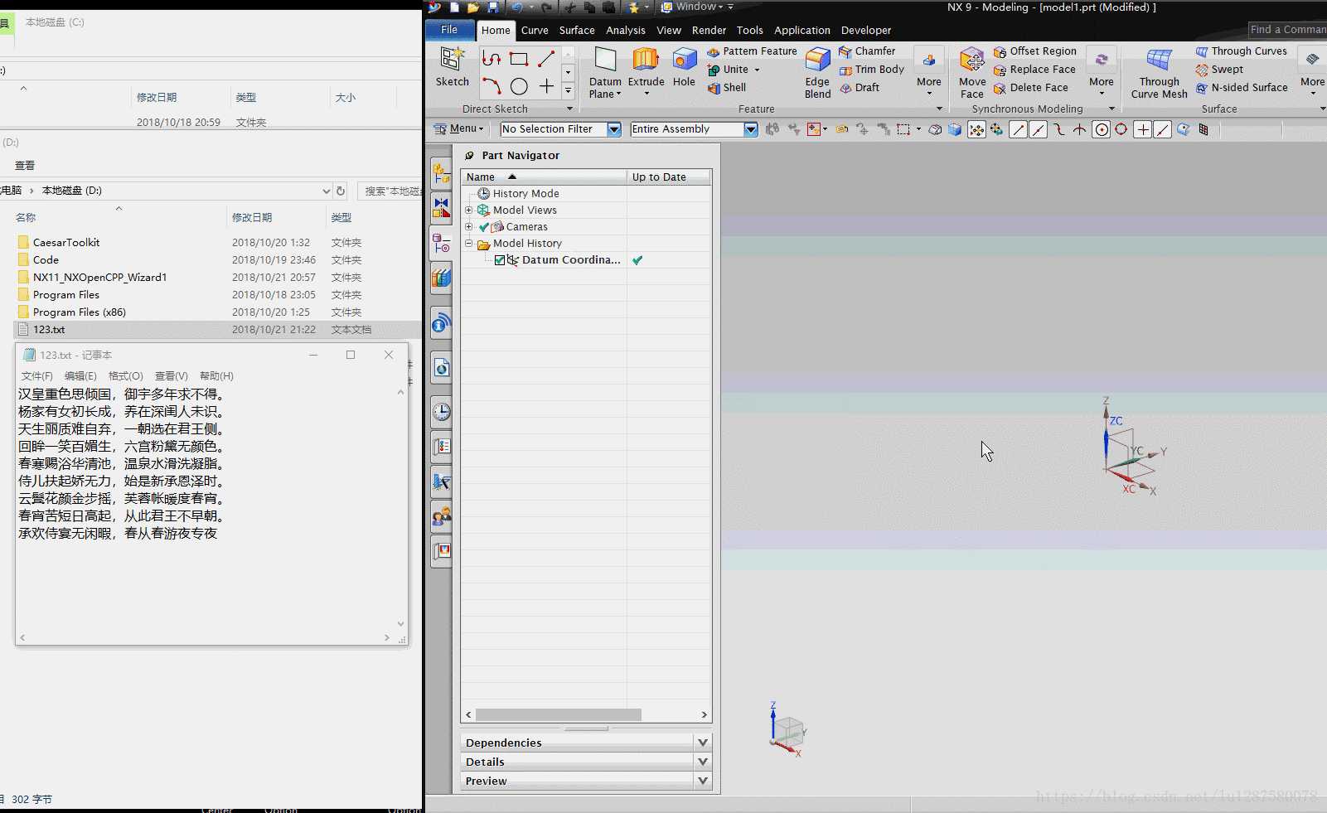Click the Through Curves command

(1241, 51)
